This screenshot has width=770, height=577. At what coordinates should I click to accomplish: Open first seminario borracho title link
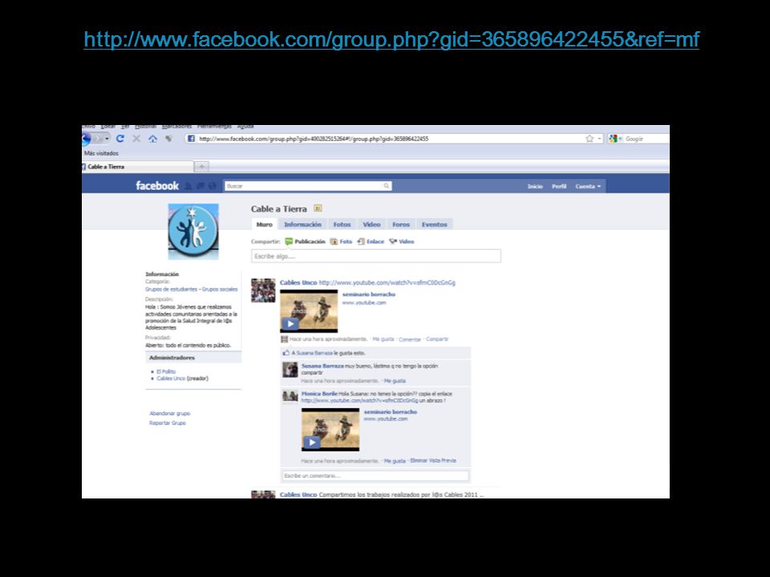[x=369, y=294]
